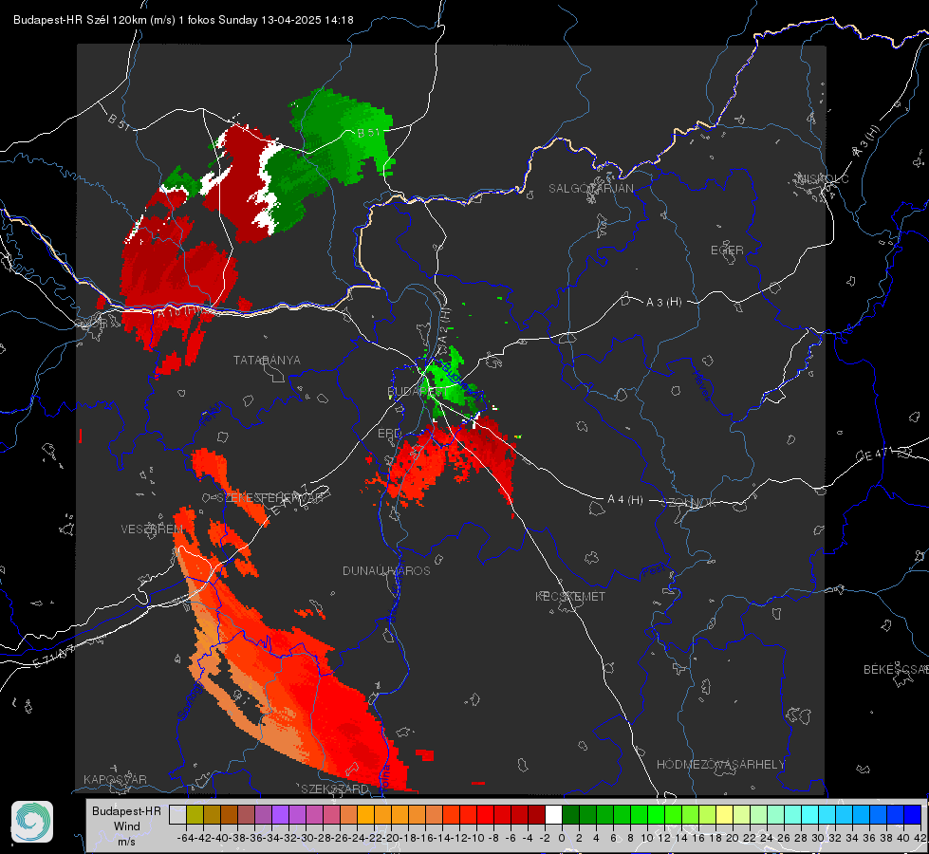
Task: Select the SALGOTARJAN city label
Action: coord(590,189)
